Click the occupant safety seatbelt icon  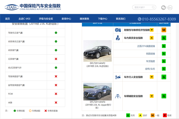click(x=118, y=38)
